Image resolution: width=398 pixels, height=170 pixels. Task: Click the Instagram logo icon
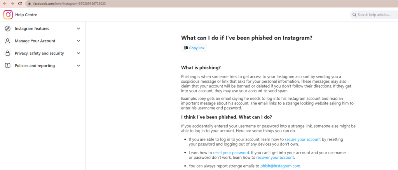pyautogui.click(x=8, y=15)
